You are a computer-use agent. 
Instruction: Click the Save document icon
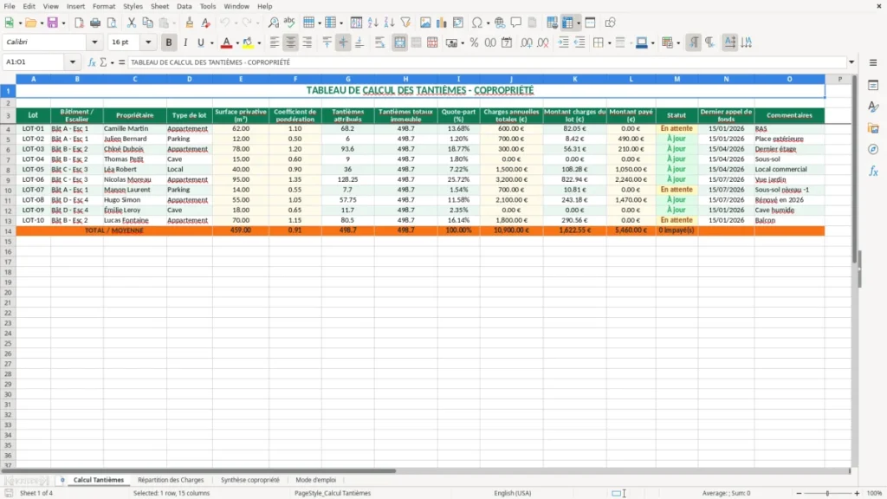(53, 23)
